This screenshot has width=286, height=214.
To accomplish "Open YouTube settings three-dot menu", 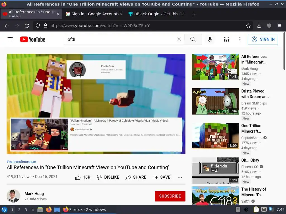I will tap(240, 39).
